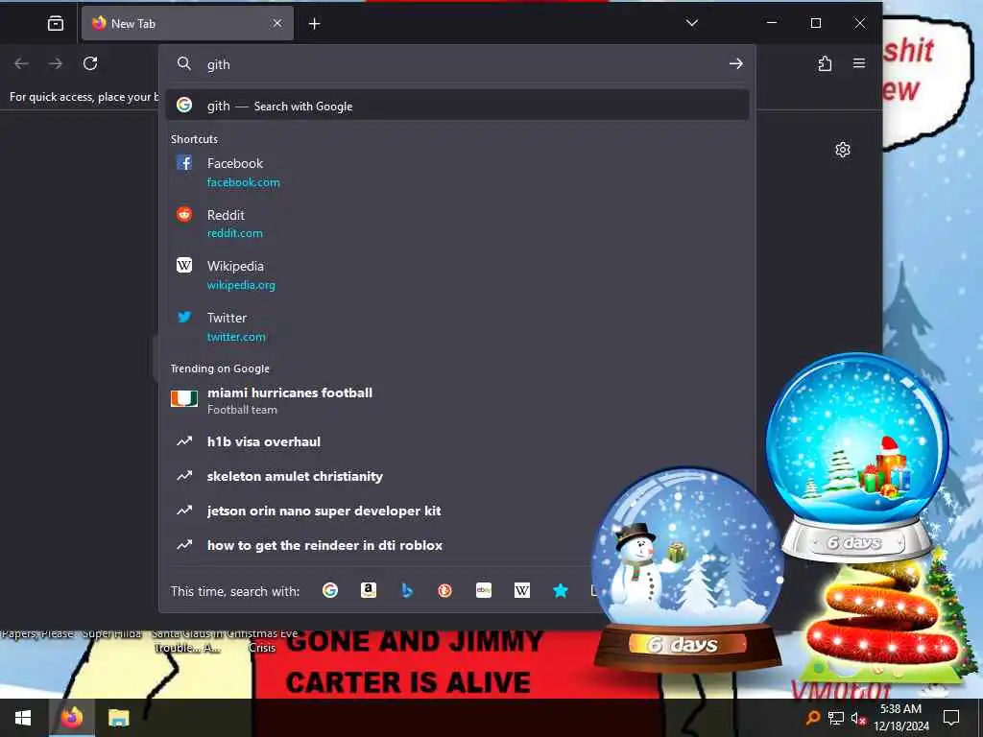Search this time with Bing icon

pos(407,590)
